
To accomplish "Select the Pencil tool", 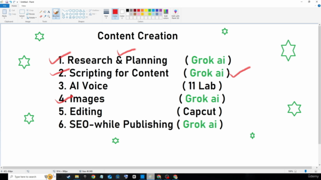I will (x=41, y=12).
